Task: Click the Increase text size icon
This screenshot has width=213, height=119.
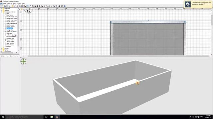Action: 44,6
